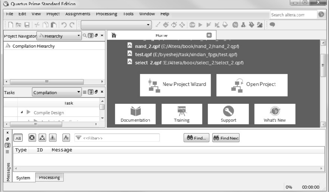Close the Home tab
Viewport: 329px width, 192px height.
[209, 35]
